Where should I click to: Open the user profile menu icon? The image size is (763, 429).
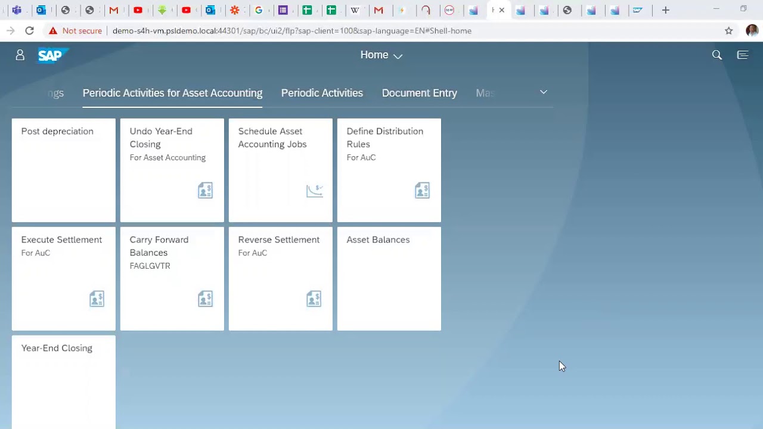[x=20, y=55]
